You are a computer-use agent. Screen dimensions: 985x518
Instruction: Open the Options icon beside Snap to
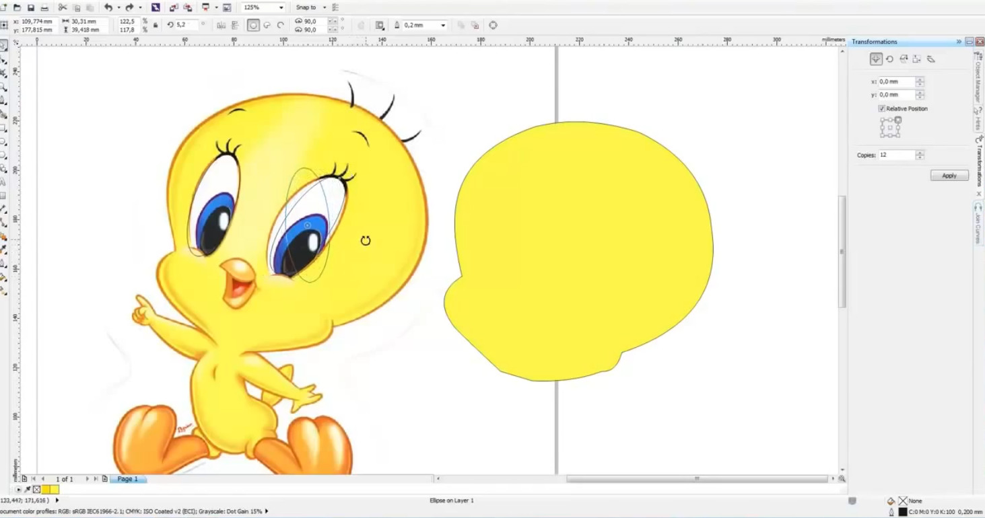(335, 7)
